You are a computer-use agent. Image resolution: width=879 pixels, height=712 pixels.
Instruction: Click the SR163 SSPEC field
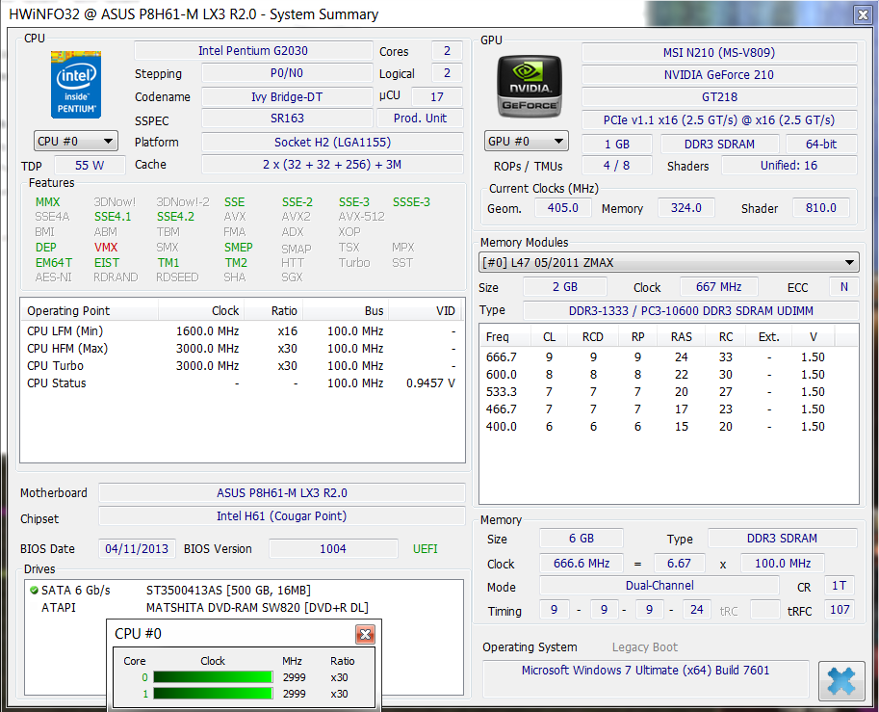[287, 118]
